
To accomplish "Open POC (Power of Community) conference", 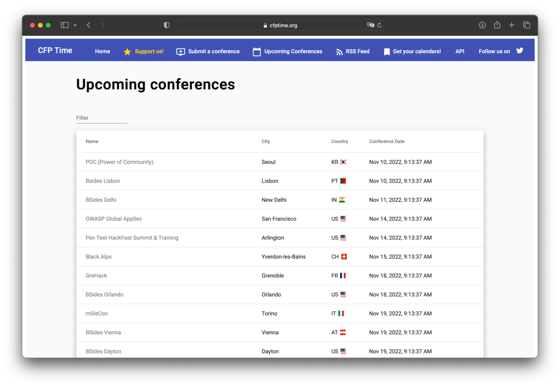I will coord(119,162).
